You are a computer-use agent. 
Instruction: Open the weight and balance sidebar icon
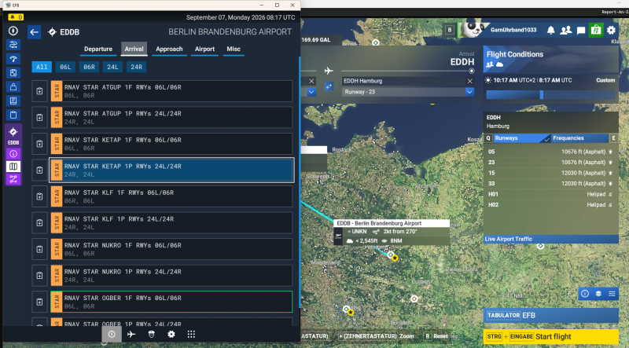[x=13, y=73]
